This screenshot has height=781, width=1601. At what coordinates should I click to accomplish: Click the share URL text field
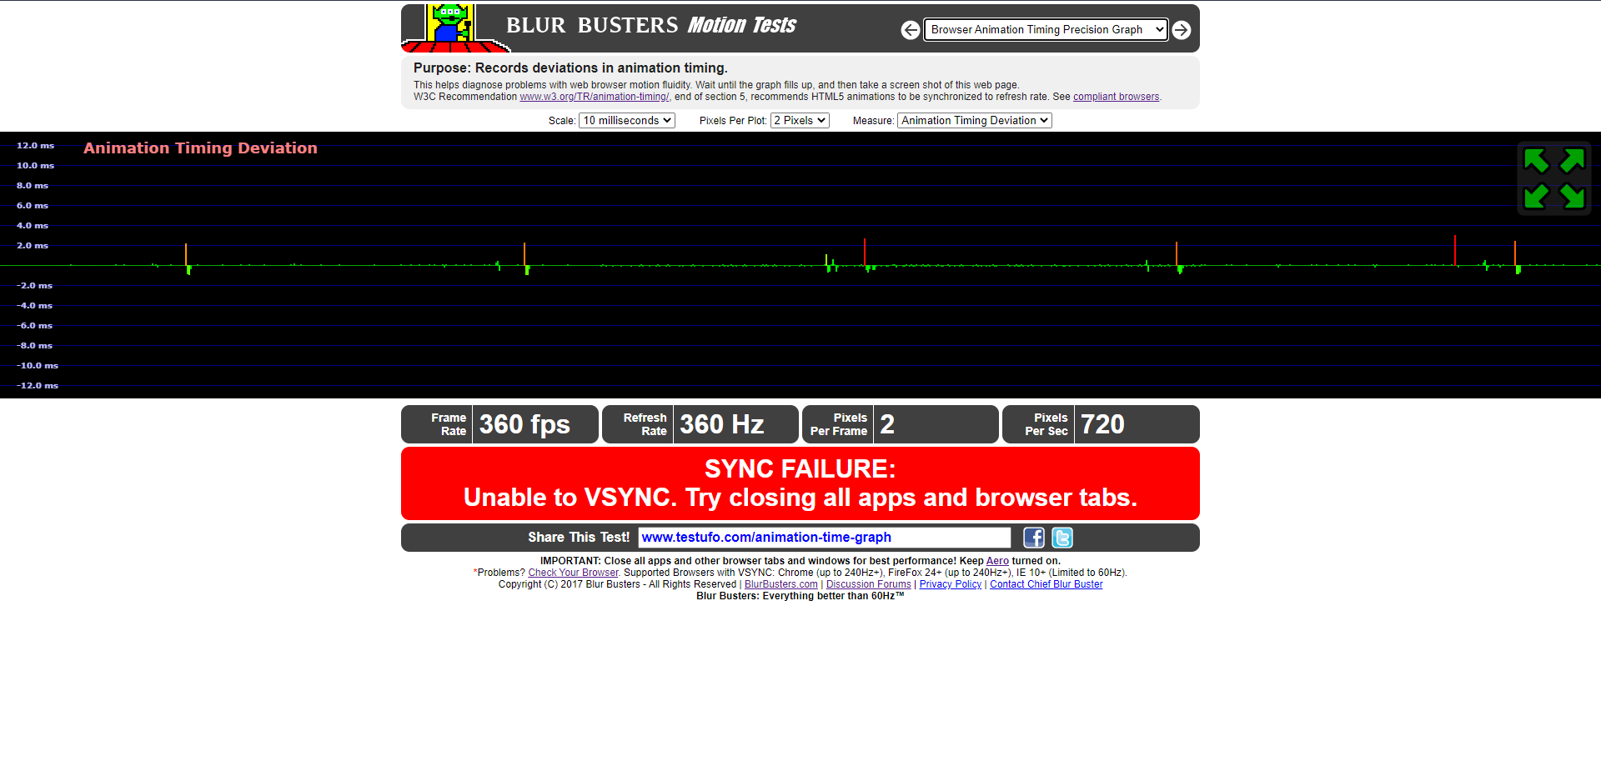[x=824, y=538]
